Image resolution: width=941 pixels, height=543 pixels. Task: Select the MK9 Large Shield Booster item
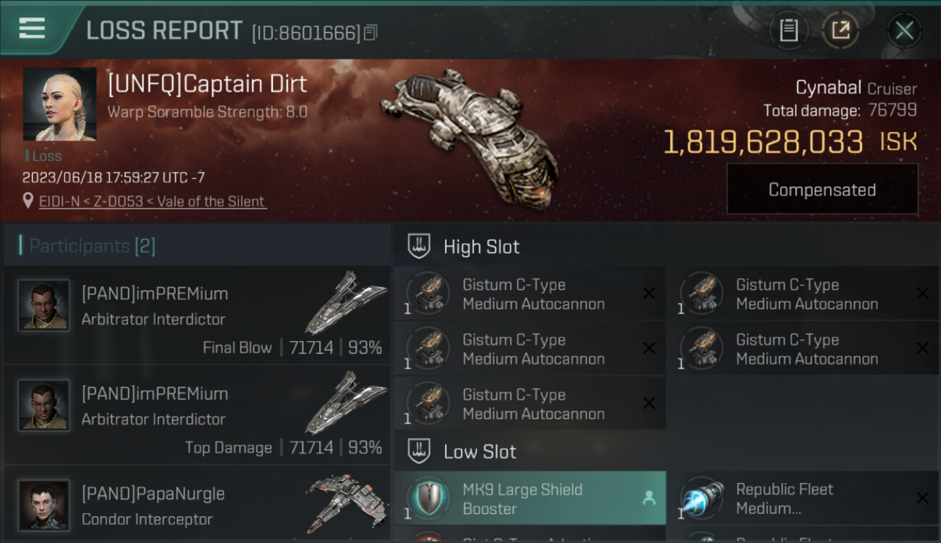tap(530, 498)
